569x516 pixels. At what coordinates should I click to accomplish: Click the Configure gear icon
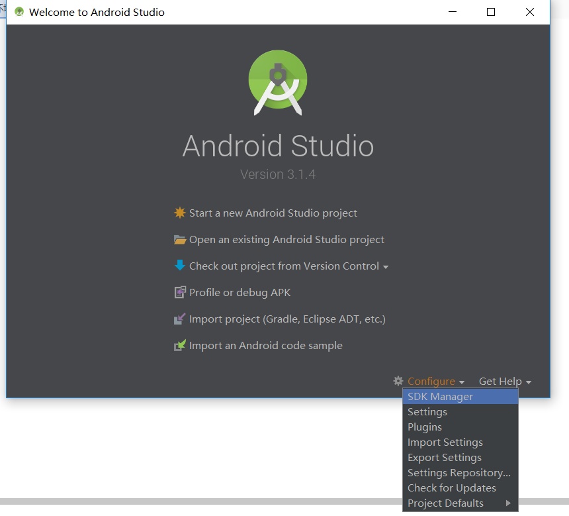(398, 381)
